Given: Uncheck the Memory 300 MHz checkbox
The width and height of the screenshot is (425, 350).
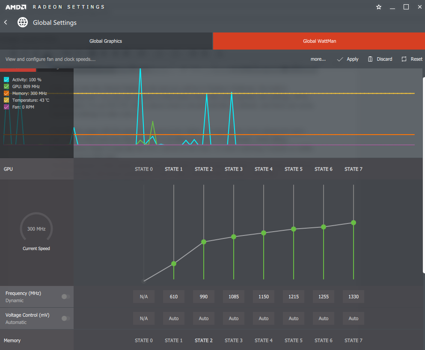Looking at the screenshot, I should click(6, 93).
